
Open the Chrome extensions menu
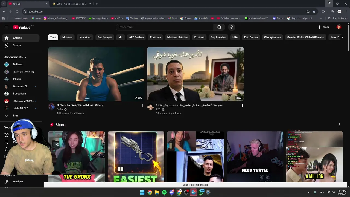pos(323,11)
